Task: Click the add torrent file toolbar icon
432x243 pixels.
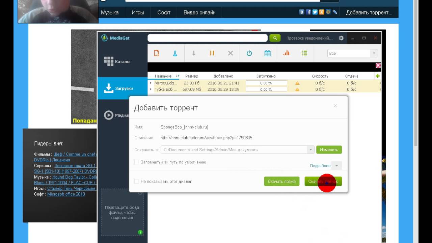Action: 157,53
